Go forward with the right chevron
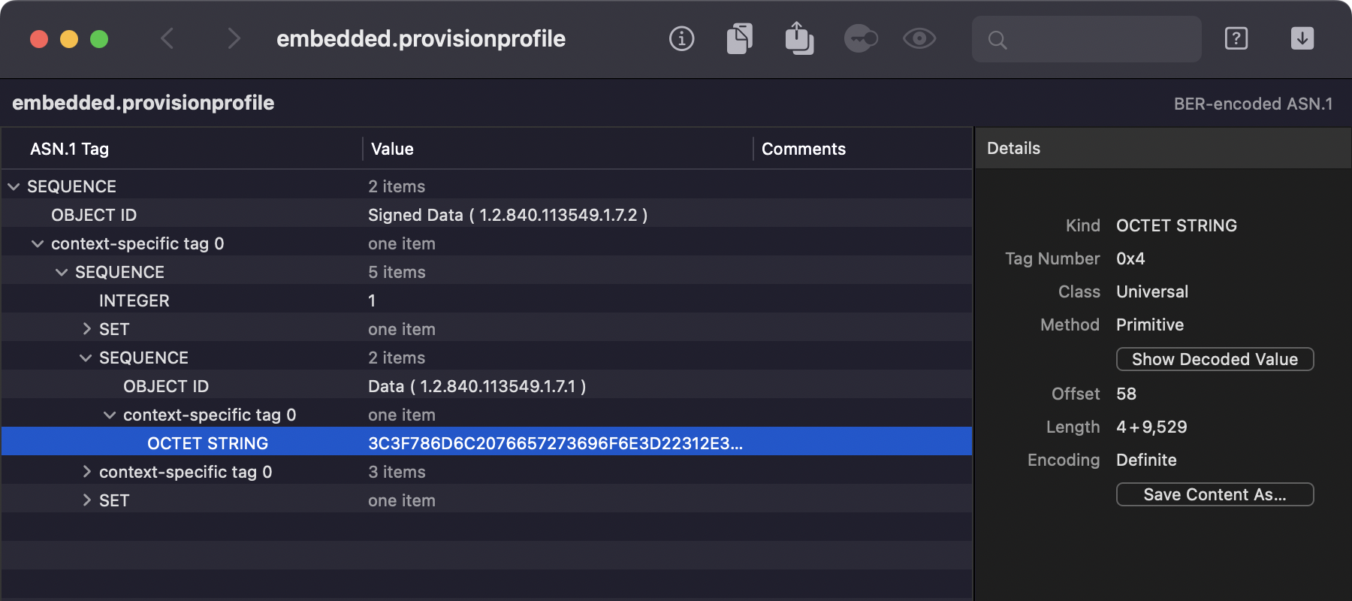 (x=234, y=38)
